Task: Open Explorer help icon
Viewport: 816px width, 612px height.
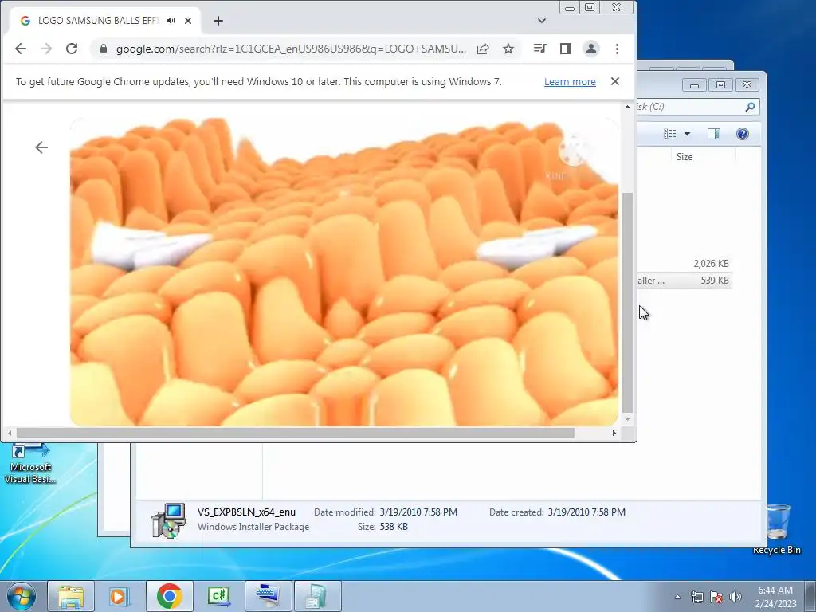Action: pyautogui.click(x=743, y=134)
